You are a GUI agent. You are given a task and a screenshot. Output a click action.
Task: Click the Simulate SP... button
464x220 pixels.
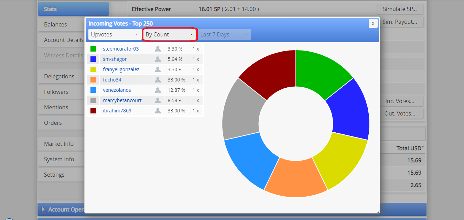point(400,9)
